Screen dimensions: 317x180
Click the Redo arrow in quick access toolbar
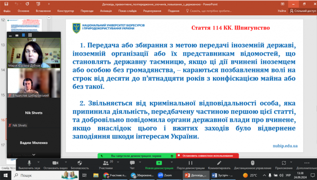(x=27, y=4)
